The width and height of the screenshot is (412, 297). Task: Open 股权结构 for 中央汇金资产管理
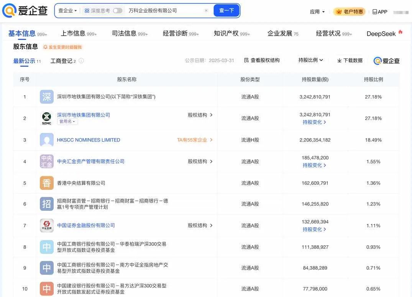pyautogui.click(x=200, y=161)
